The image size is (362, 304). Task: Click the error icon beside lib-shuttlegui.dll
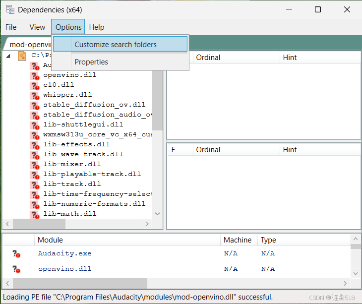(x=35, y=125)
